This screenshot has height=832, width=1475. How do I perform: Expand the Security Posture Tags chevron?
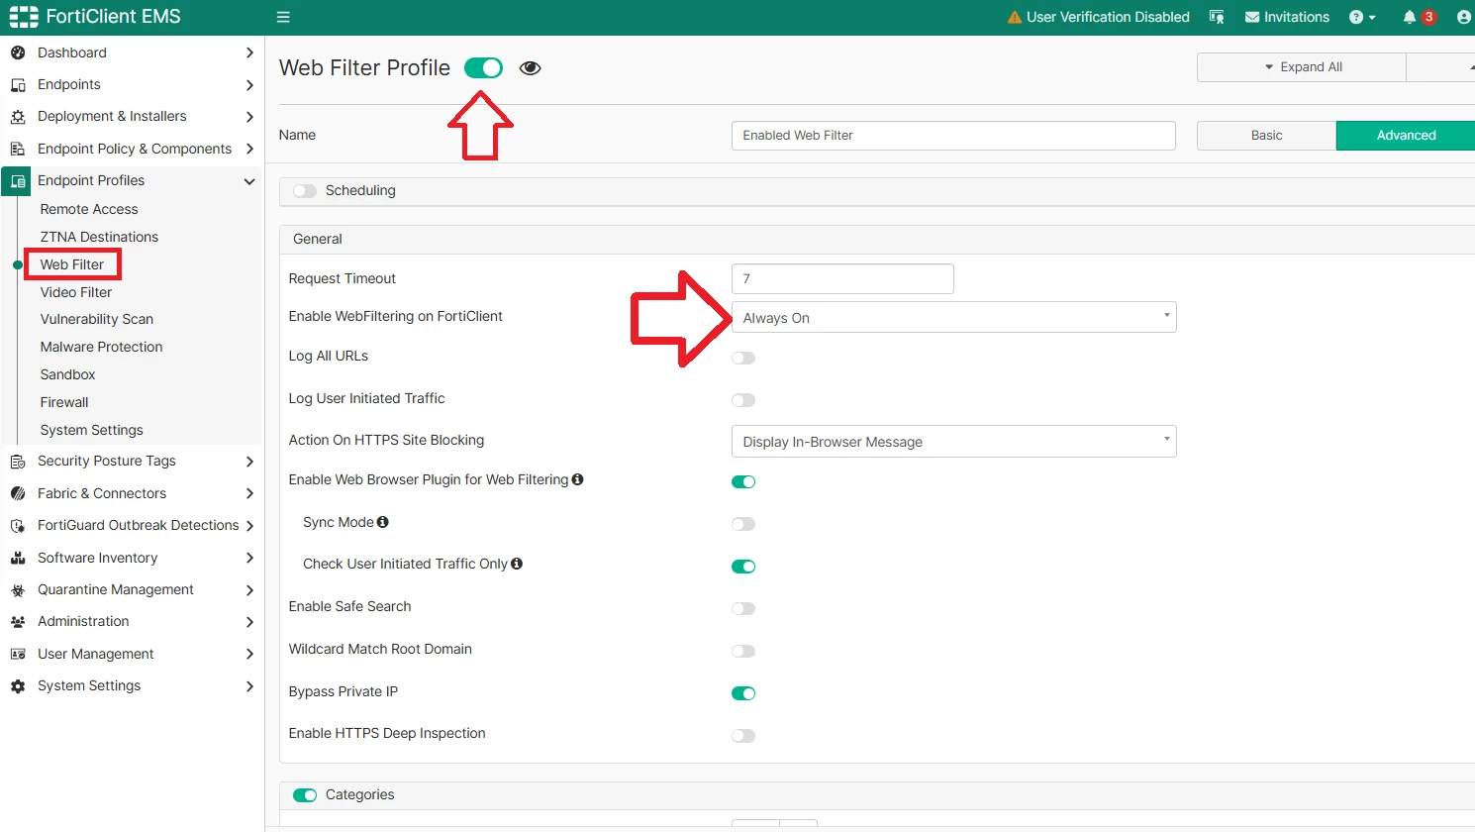click(249, 462)
